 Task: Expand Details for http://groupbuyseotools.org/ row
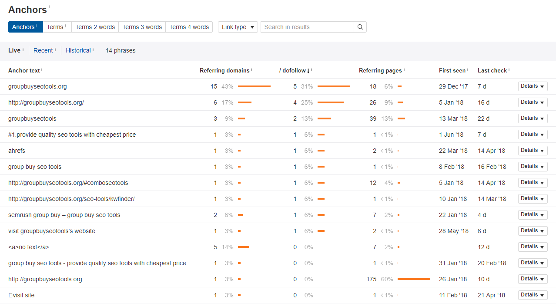click(x=533, y=102)
